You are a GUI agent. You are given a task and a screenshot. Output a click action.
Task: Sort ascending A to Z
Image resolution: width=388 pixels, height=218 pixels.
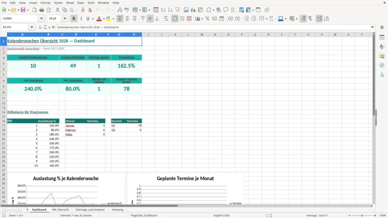(x=163, y=10)
